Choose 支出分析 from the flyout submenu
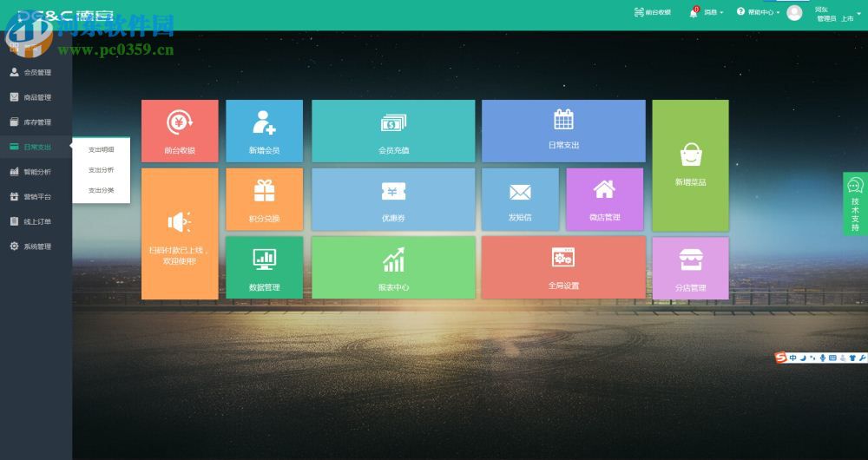The width and height of the screenshot is (868, 460). tap(102, 170)
